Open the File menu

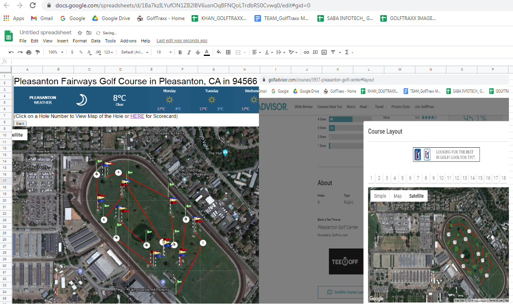pos(23,41)
